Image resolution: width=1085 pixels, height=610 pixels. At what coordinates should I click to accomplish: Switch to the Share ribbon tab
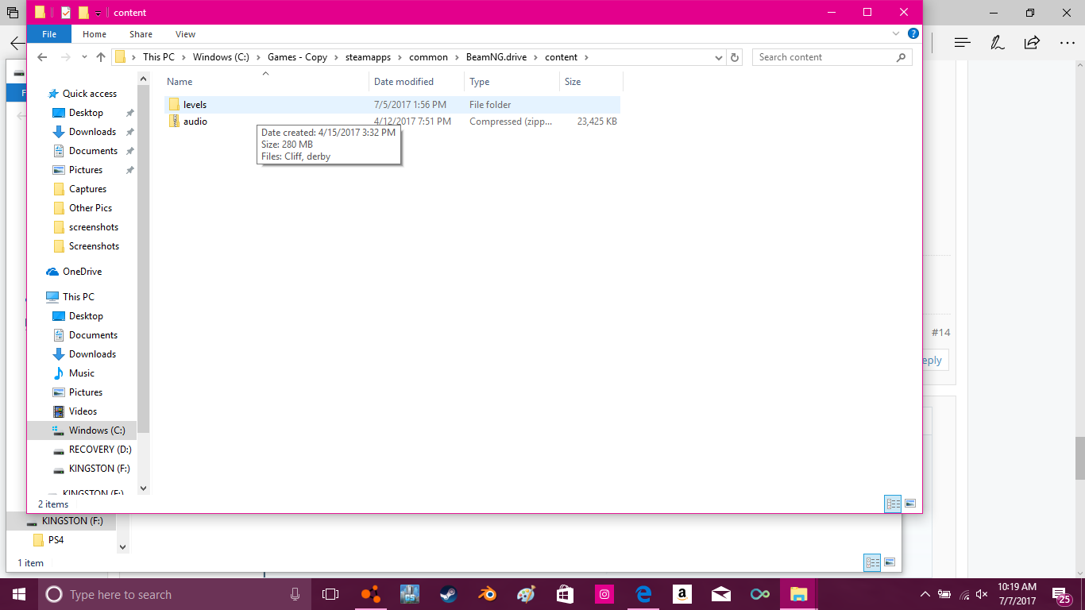[x=141, y=34]
